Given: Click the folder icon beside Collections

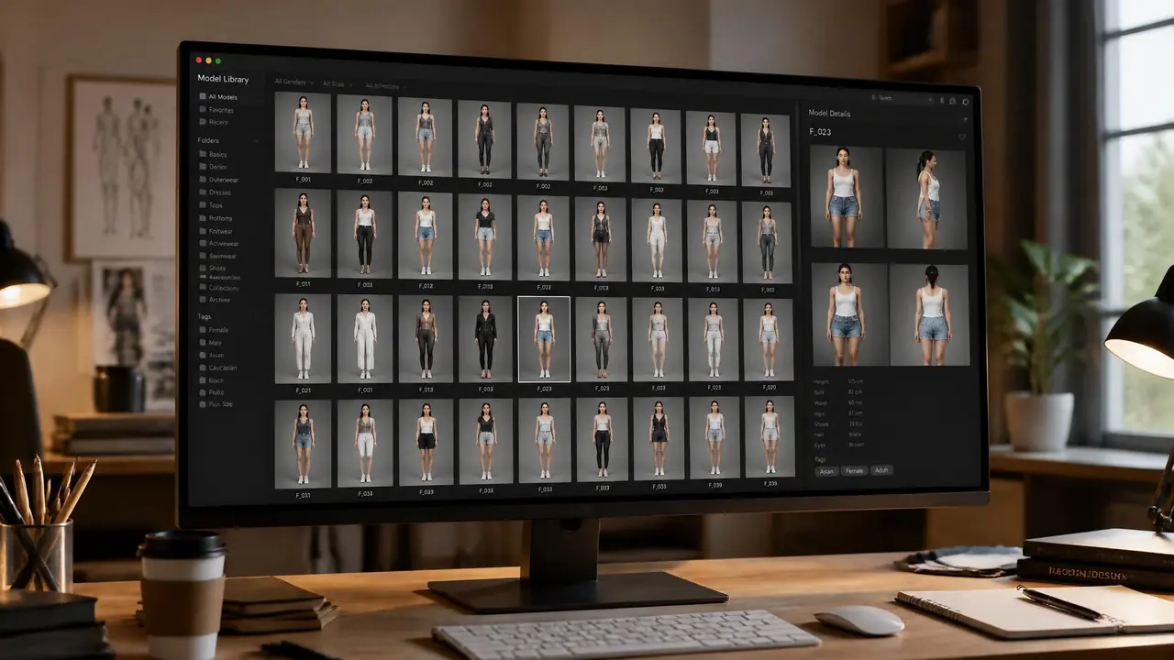Looking at the screenshot, I should [203, 287].
